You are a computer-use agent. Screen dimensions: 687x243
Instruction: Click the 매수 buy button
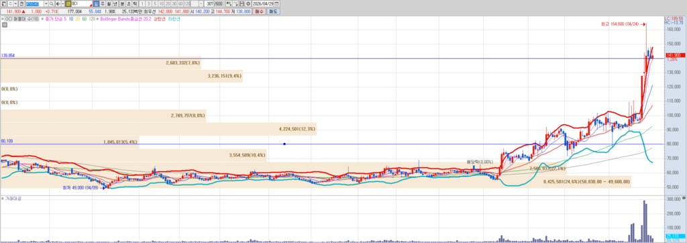point(259,11)
